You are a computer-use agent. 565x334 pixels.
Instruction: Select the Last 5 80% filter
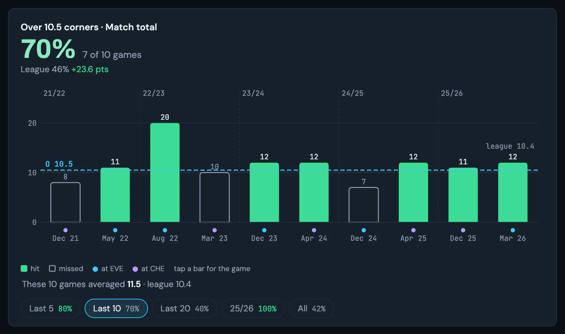[x=50, y=308]
